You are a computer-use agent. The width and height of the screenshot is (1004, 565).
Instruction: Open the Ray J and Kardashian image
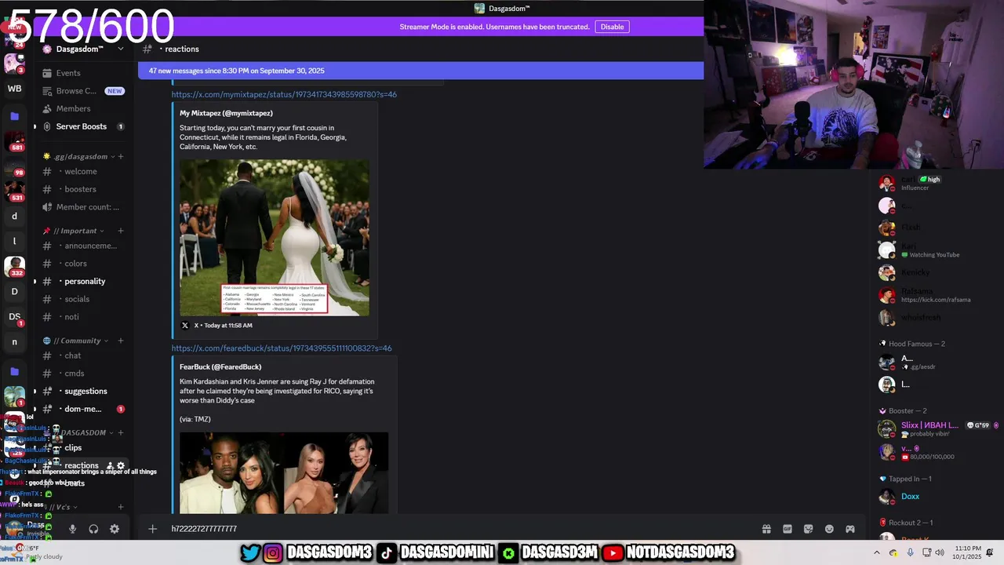tap(284, 472)
